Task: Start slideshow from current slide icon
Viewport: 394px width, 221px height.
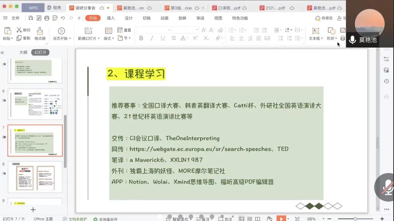Action: [x=61, y=31]
